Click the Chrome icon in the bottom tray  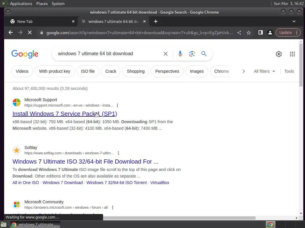pos(270,224)
